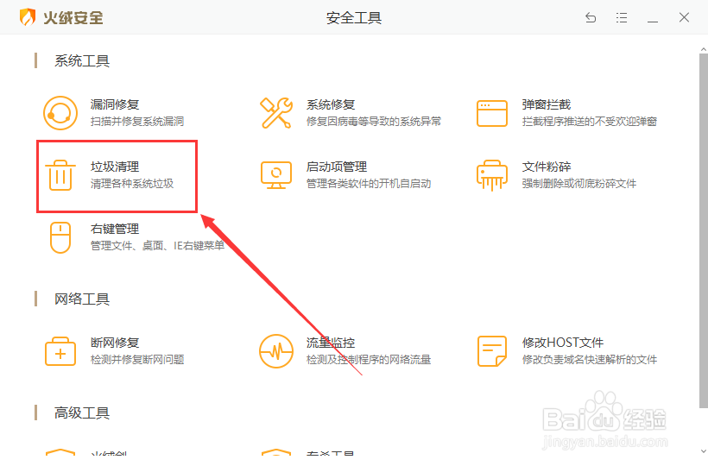Select the 流量监控 title text
708x466 pixels.
tap(331, 343)
